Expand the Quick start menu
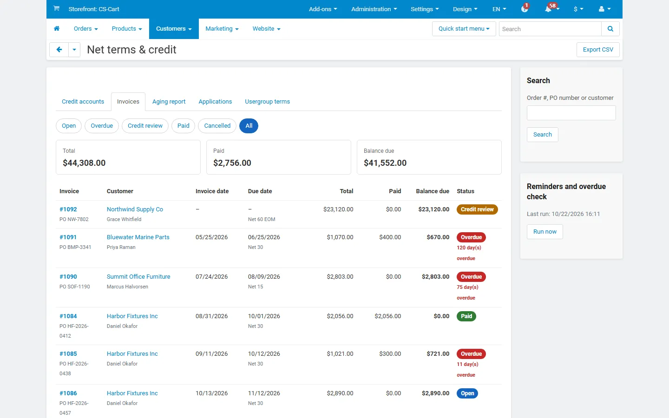 click(x=464, y=29)
